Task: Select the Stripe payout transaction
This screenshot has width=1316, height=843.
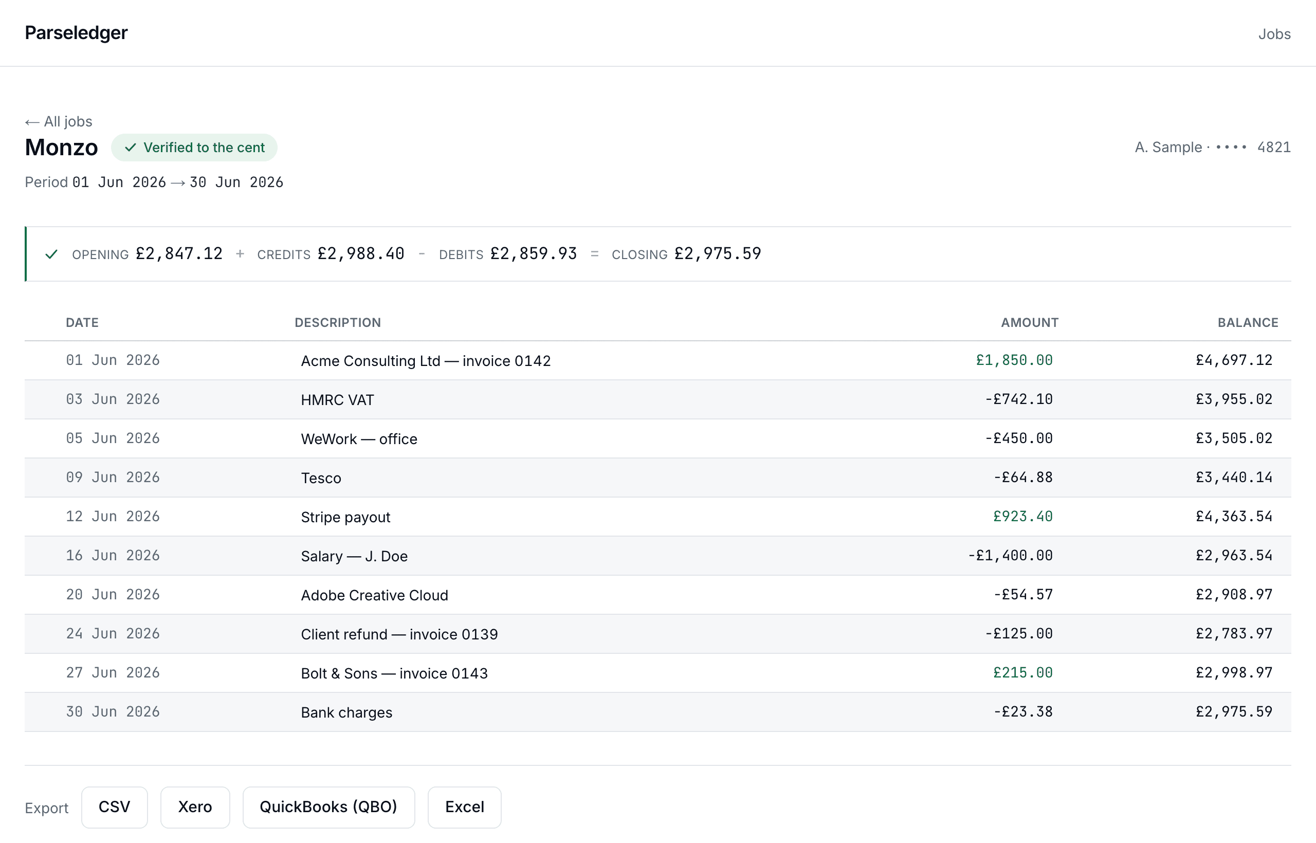Action: [658, 517]
